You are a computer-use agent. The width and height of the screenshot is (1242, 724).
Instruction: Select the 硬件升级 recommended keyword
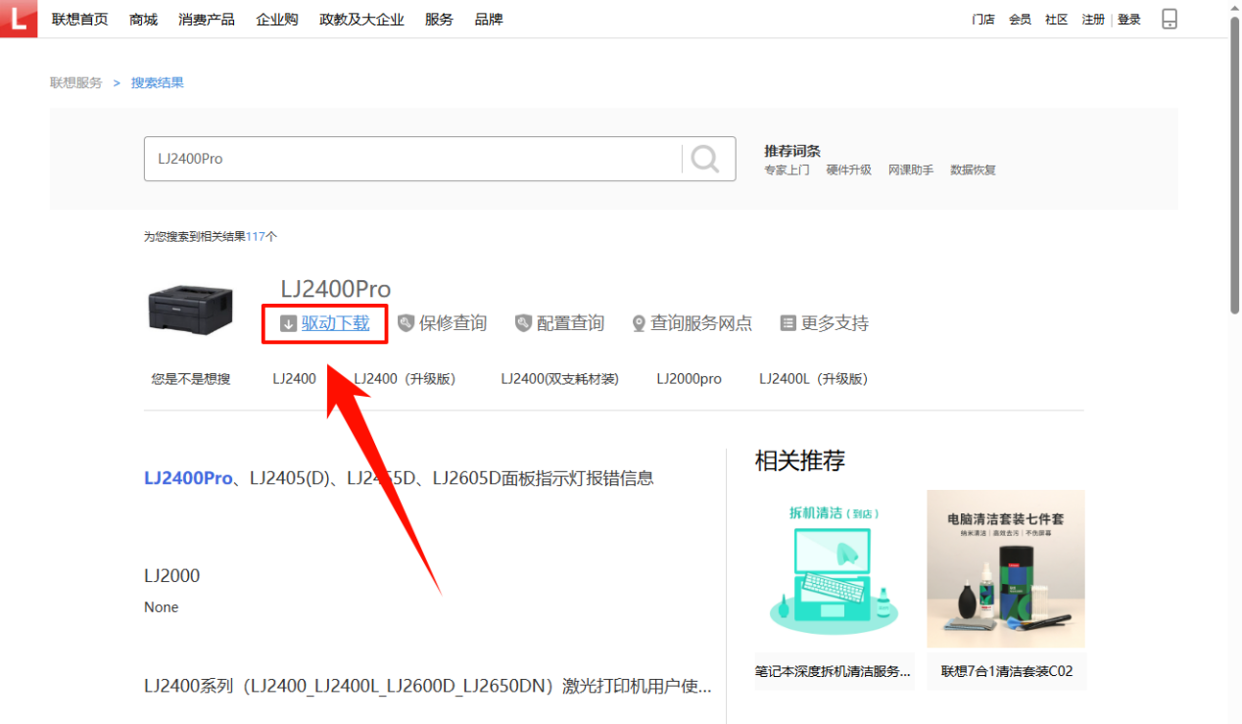pyautogui.click(x=848, y=169)
